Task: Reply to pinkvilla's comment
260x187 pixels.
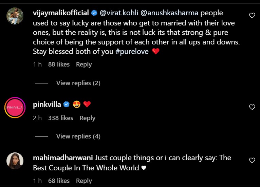Action: coord(87,118)
